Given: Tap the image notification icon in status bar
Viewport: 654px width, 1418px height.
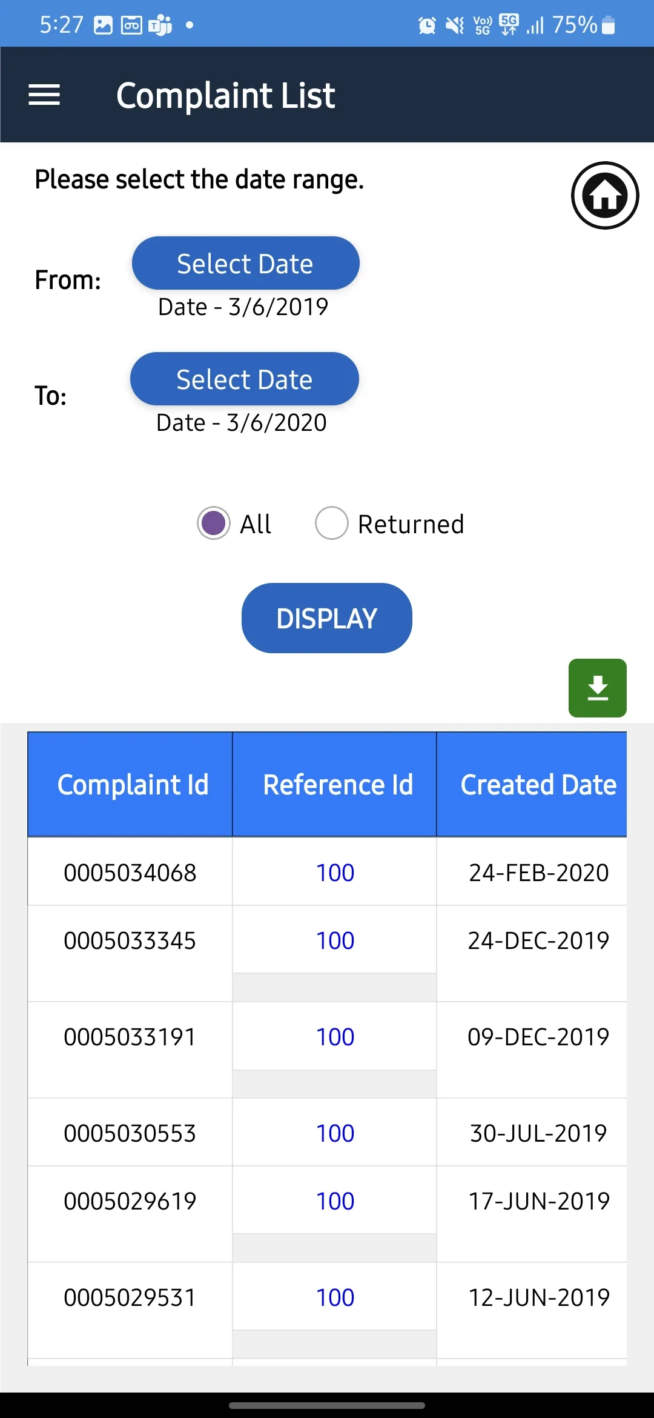Looking at the screenshot, I should pyautogui.click(x=103, y=25).
